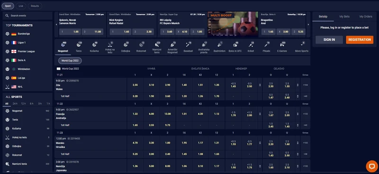Select the Betslip tab
This screenshot has width=379, height=174.
[323, 17]
